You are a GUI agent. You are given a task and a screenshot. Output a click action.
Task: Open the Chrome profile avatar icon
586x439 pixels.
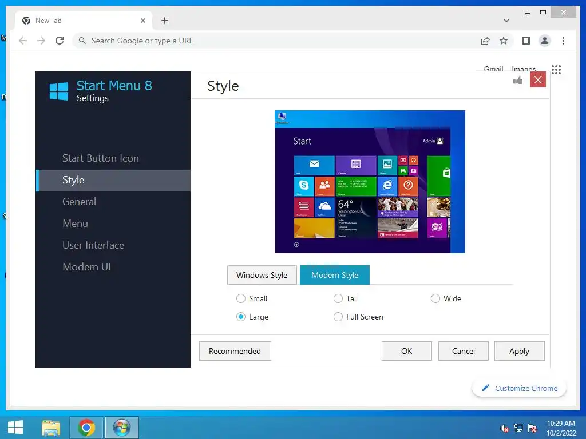[x=545, y=41]
